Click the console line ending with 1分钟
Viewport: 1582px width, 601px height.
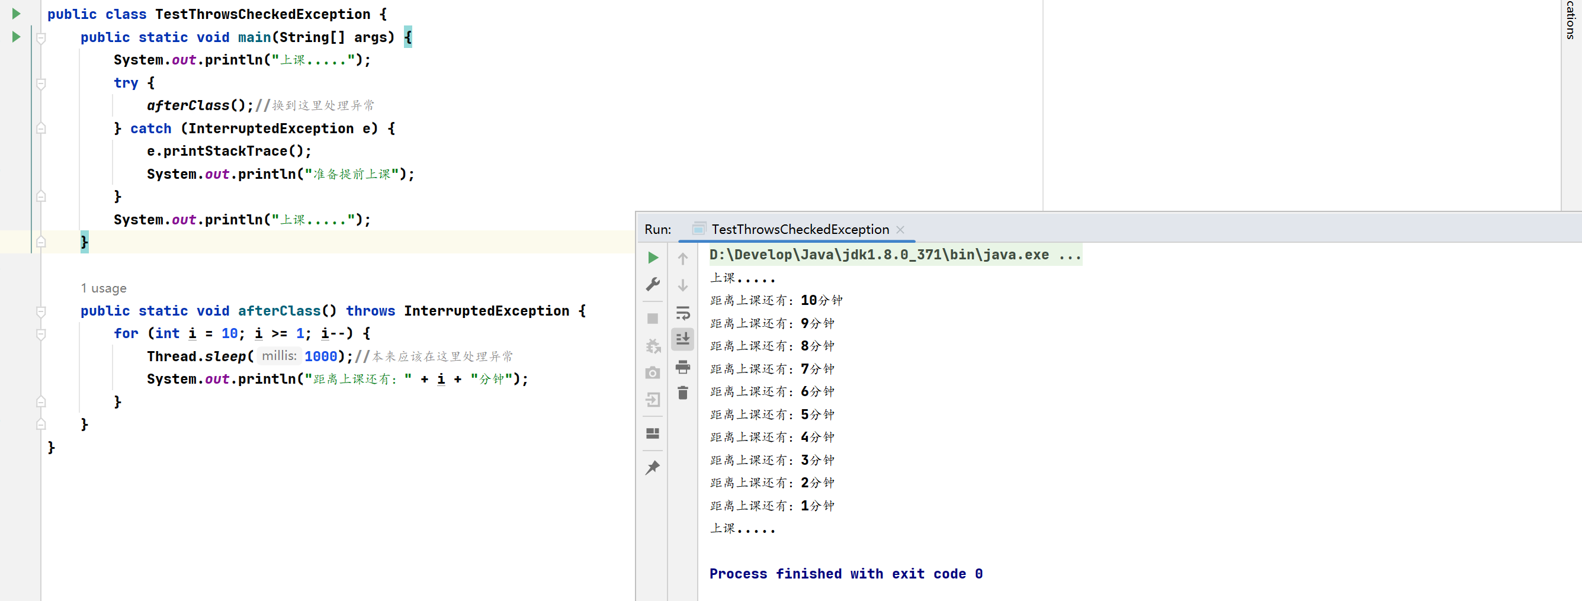click(771, 505)
